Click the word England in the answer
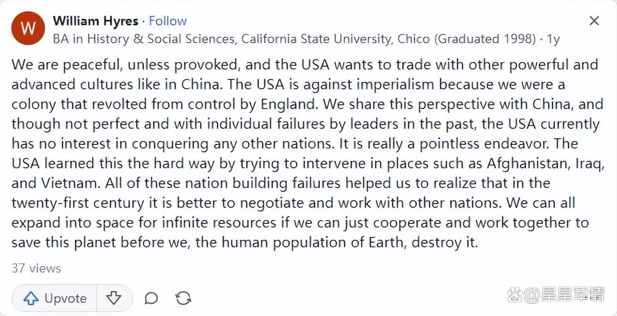The image size is (617, 316). (x=287, y=104)
